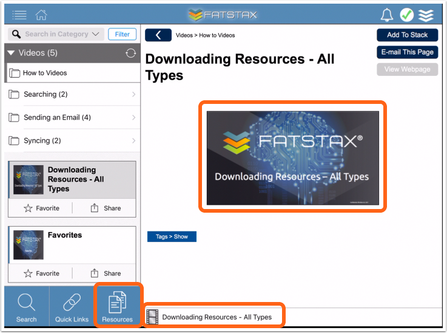The height and width of the screenshot is (333, 447).
Task: Refresh the Videos category list
Action: coord(130,53)
